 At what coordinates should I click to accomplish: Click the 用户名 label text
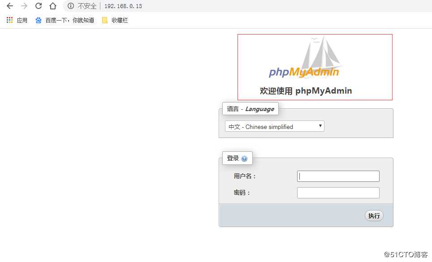pos(245,176)
